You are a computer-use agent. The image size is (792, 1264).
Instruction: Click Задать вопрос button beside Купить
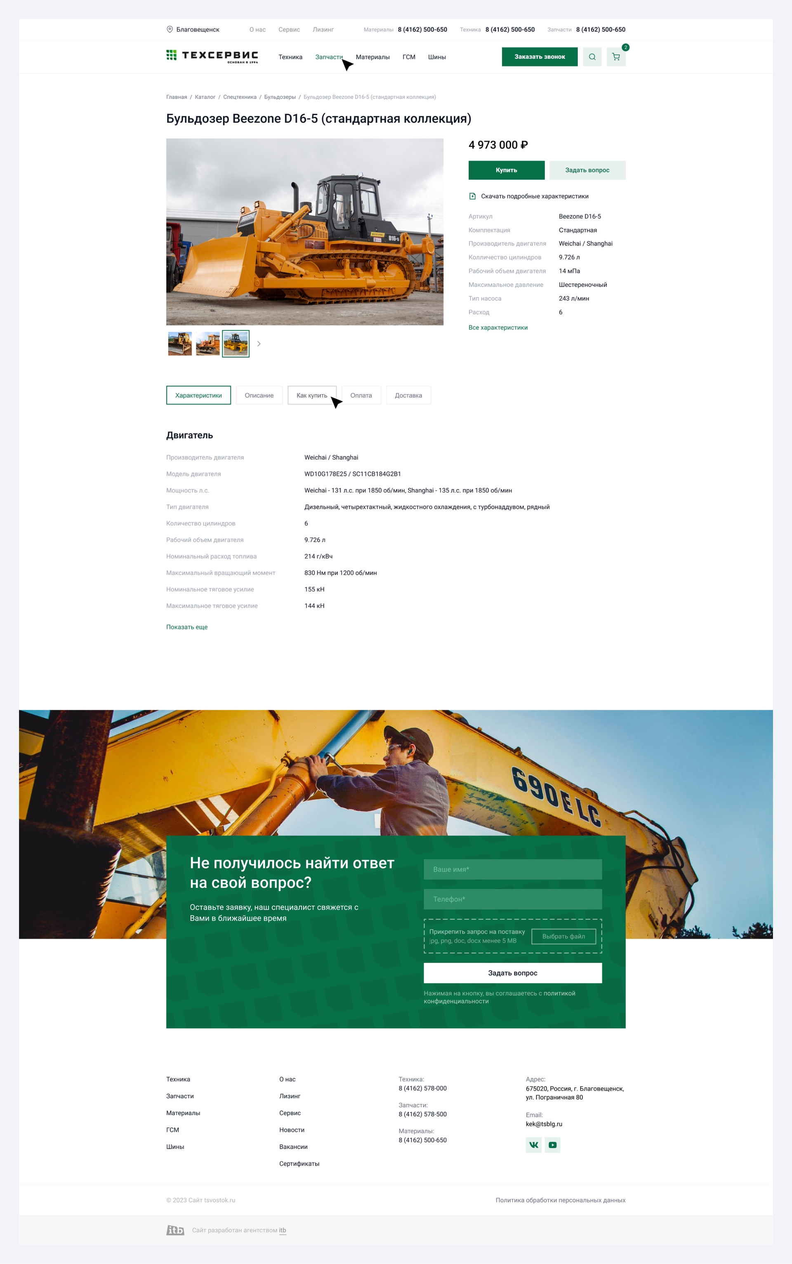[587, 170]
